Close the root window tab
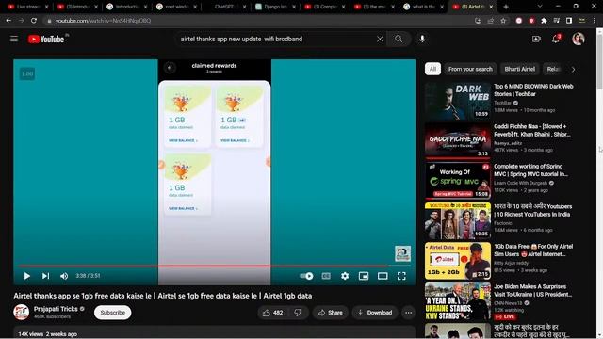Image resolution: width=603 pixels, height=339 pixels. pos(195,7)
